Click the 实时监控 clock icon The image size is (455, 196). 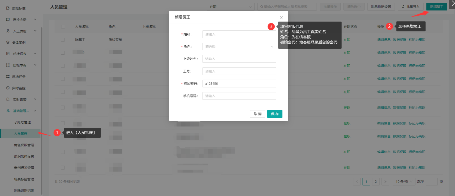[8, 88]
